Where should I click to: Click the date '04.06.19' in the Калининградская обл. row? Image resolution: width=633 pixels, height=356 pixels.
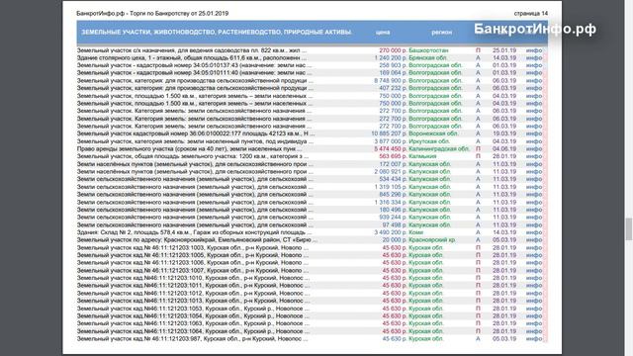[x=504, y=149]
